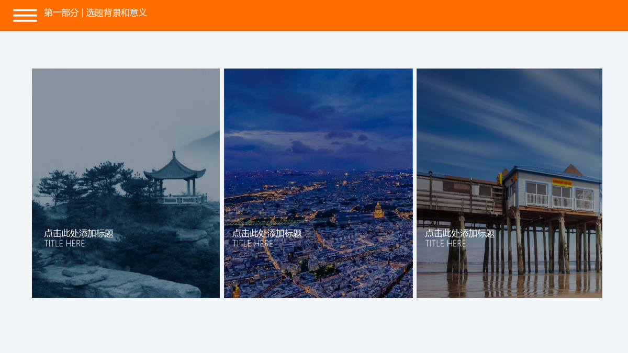Click TITLE HERE on the night city card
This screenshot has width=628, height=353.
253,244
